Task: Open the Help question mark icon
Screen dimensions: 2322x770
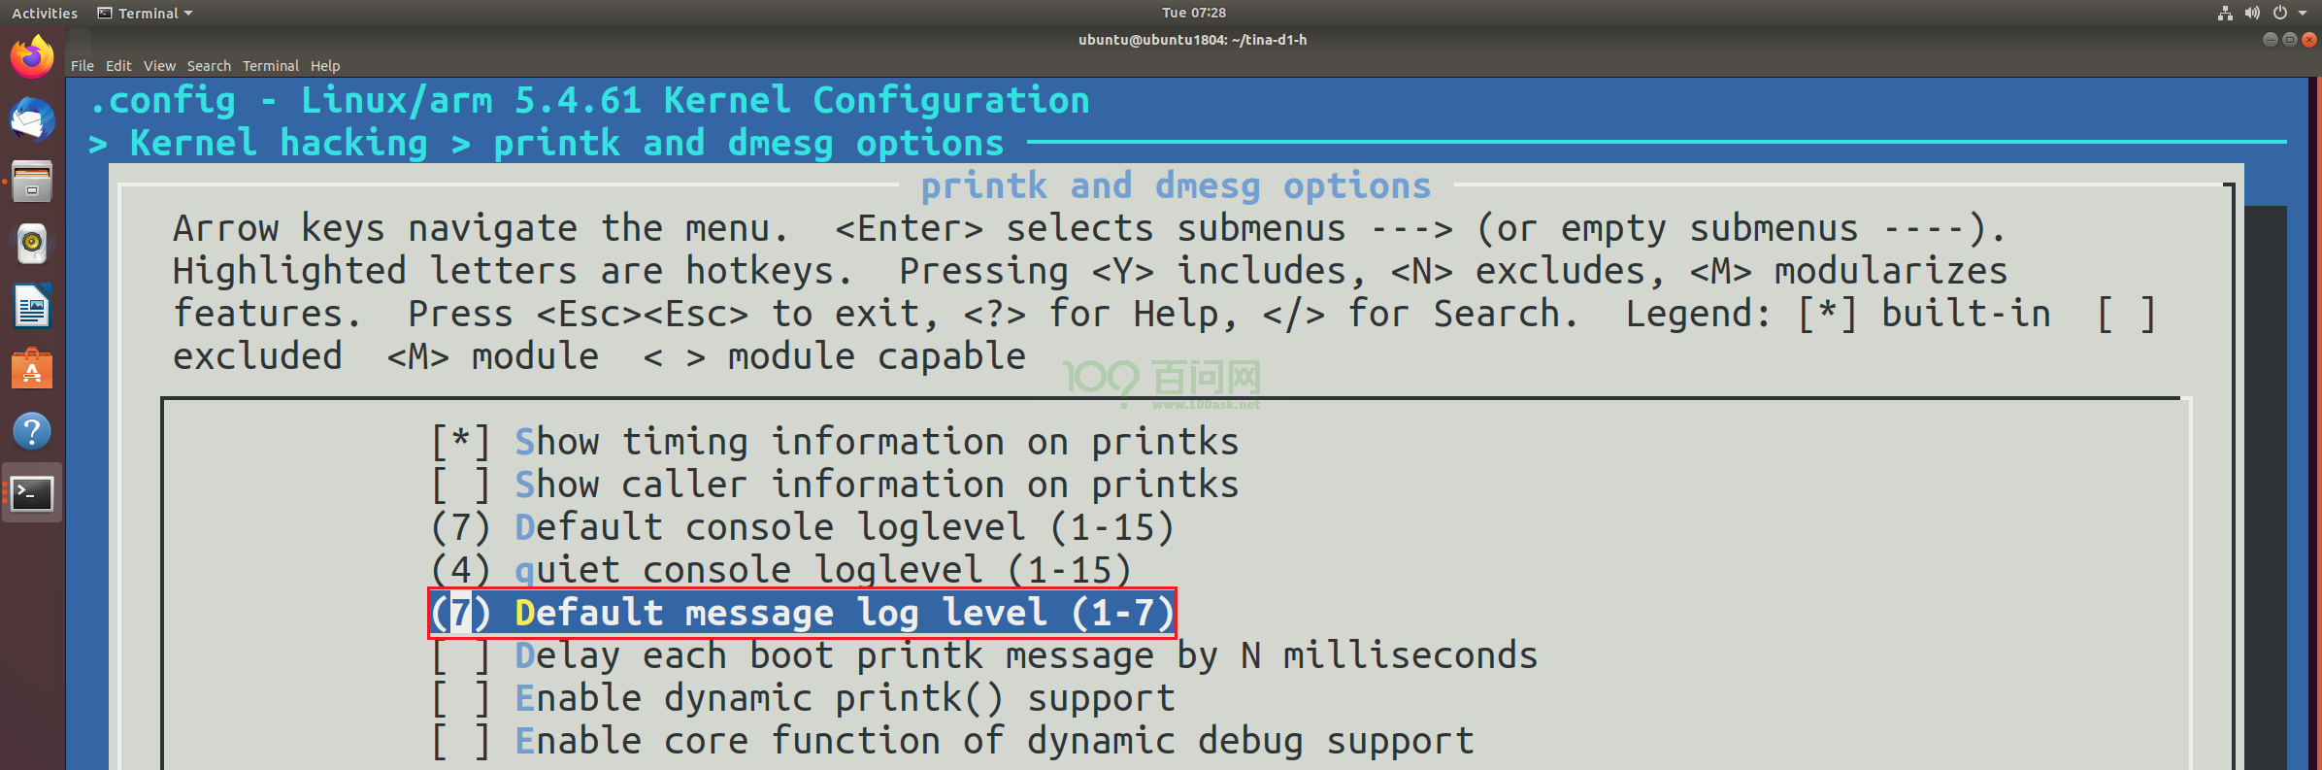Action: (x=32, y=432)
